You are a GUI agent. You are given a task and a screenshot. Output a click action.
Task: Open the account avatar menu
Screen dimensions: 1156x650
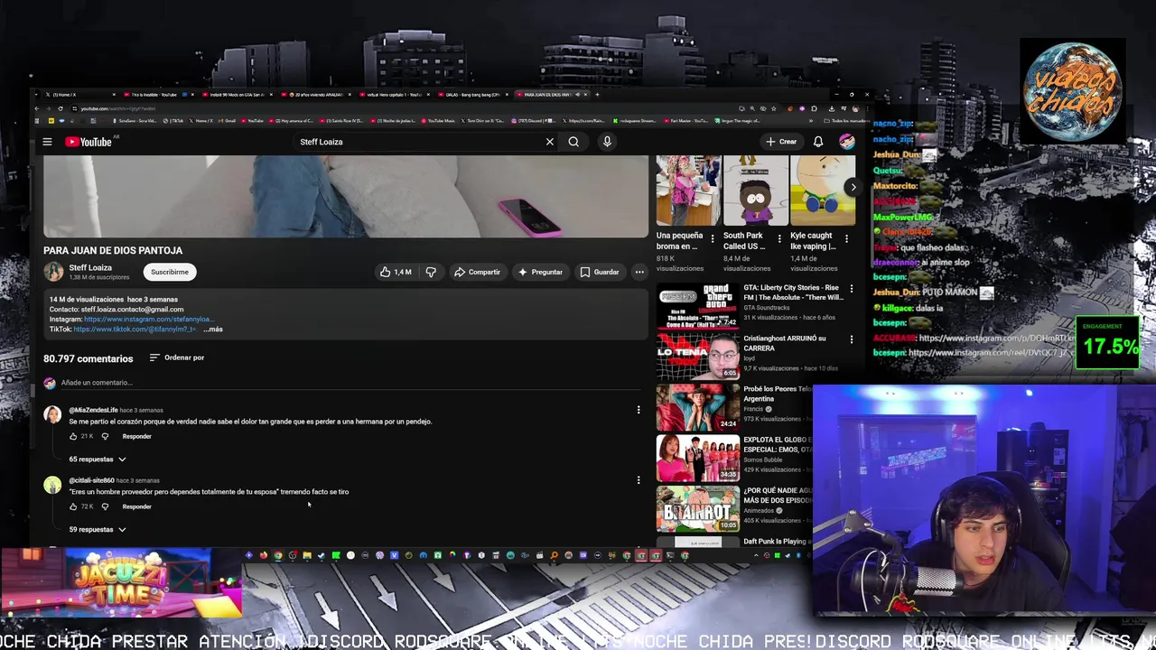pos(846,142)
